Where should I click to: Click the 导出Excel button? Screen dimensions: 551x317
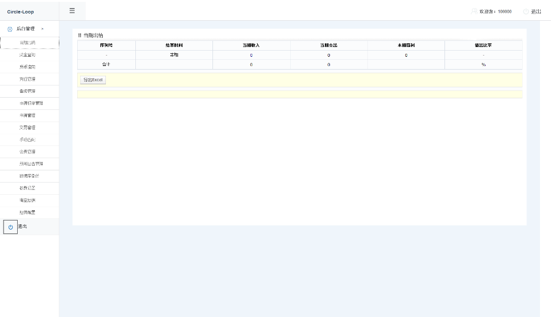coord(93,80)
